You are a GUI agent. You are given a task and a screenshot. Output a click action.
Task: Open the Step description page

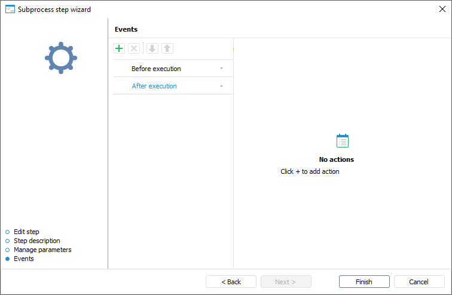pos(36,241)
